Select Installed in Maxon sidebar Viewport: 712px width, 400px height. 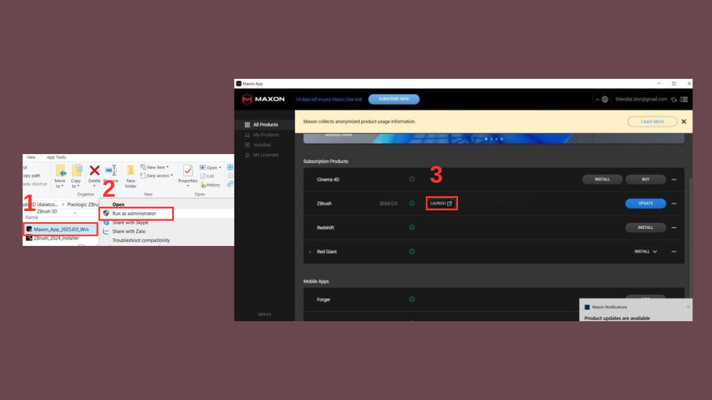(258, 145)
